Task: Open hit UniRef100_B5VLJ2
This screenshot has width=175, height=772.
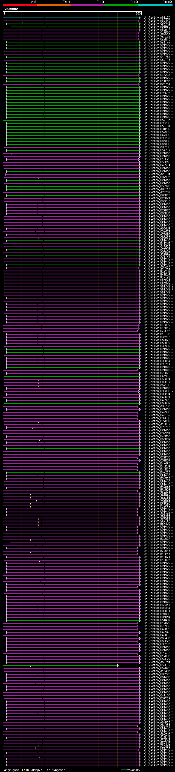Action: (157, 665)
